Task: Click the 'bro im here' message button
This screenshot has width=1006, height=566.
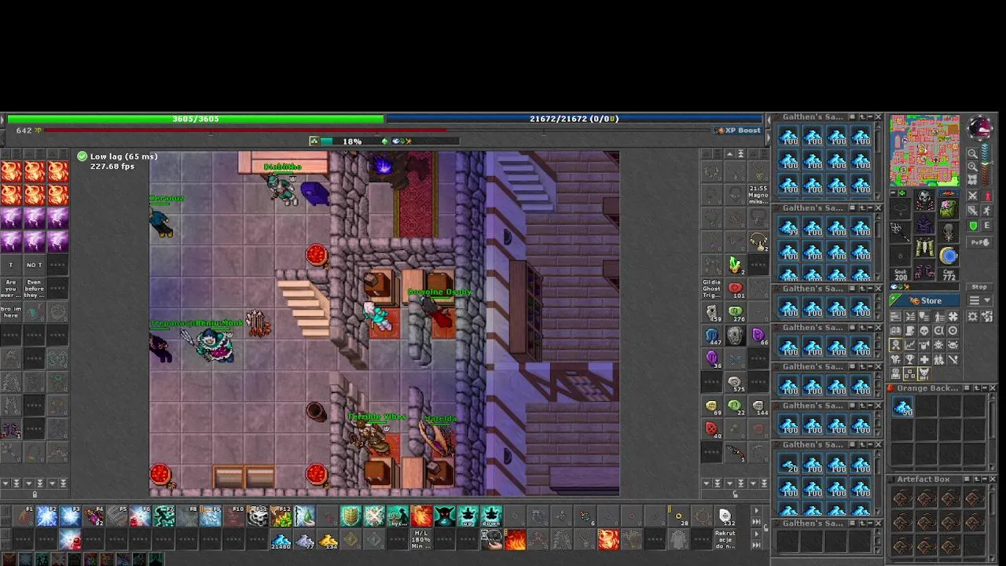Action: 11,312
